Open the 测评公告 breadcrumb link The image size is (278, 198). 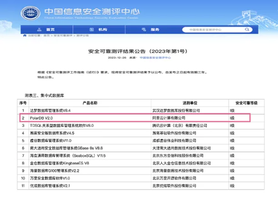[82, 36]
